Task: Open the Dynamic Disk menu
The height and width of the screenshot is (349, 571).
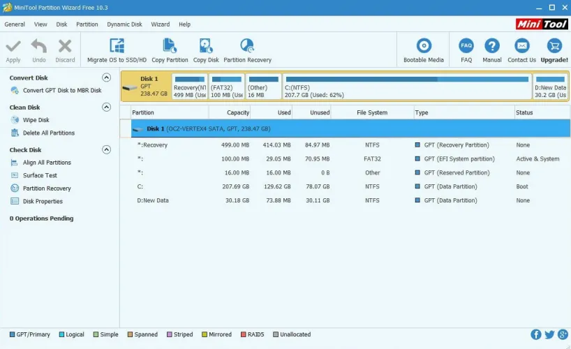Action: pyautogui.click(x=124, y=24)
